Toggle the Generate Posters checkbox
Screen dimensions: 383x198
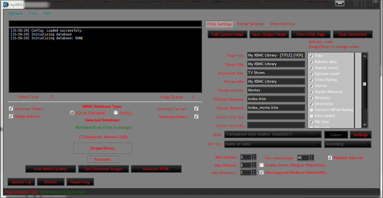(196, 116)
